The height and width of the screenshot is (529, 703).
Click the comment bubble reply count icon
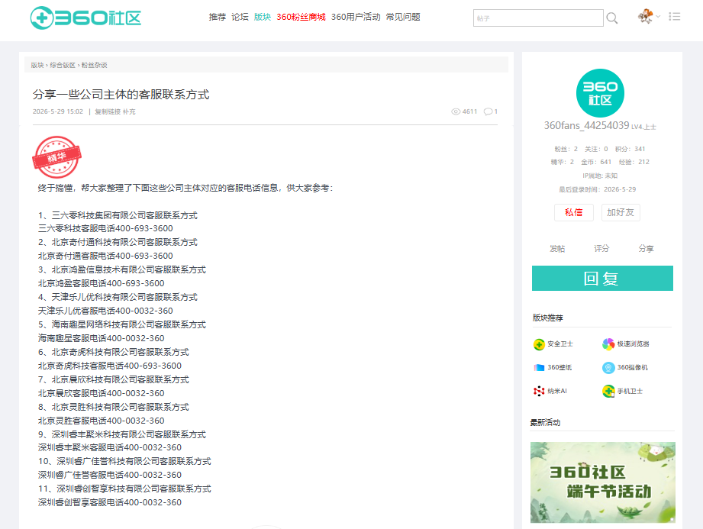tap(488, 111)
